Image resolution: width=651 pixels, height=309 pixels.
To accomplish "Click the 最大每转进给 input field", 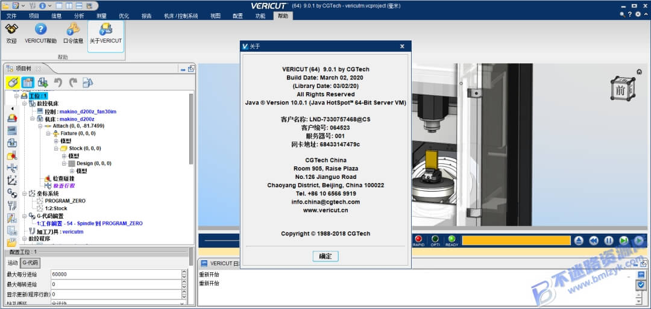I will [x=116, y=284].
